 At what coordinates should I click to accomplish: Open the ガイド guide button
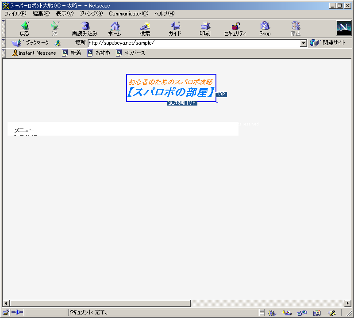point(175,29)
